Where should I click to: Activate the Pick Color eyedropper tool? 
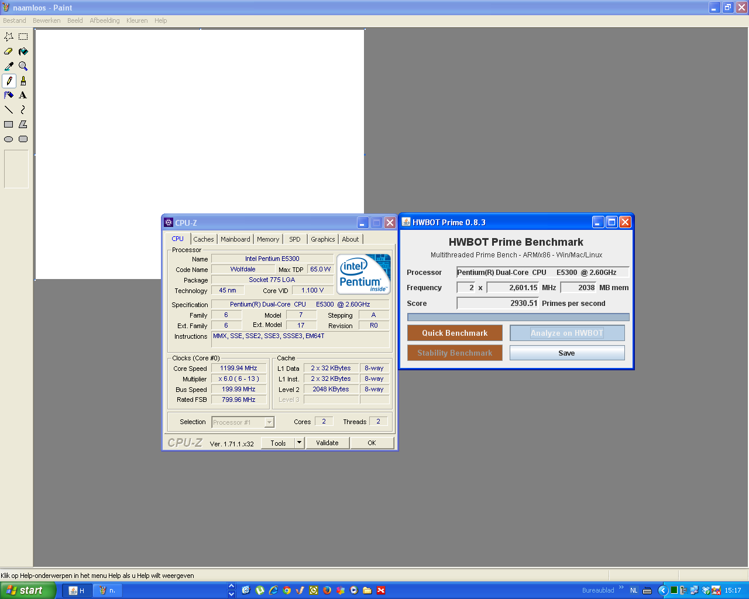click(9, 66)
